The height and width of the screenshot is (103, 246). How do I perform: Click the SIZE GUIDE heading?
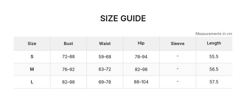pos(123,19)
